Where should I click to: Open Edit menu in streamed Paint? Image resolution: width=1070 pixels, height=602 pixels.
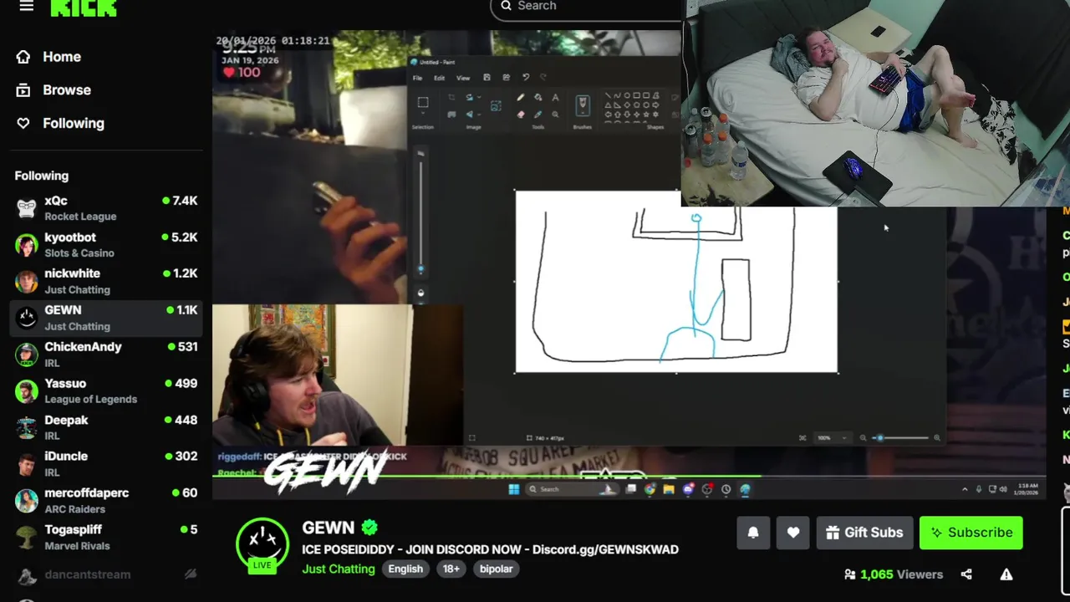click(439, 78)
